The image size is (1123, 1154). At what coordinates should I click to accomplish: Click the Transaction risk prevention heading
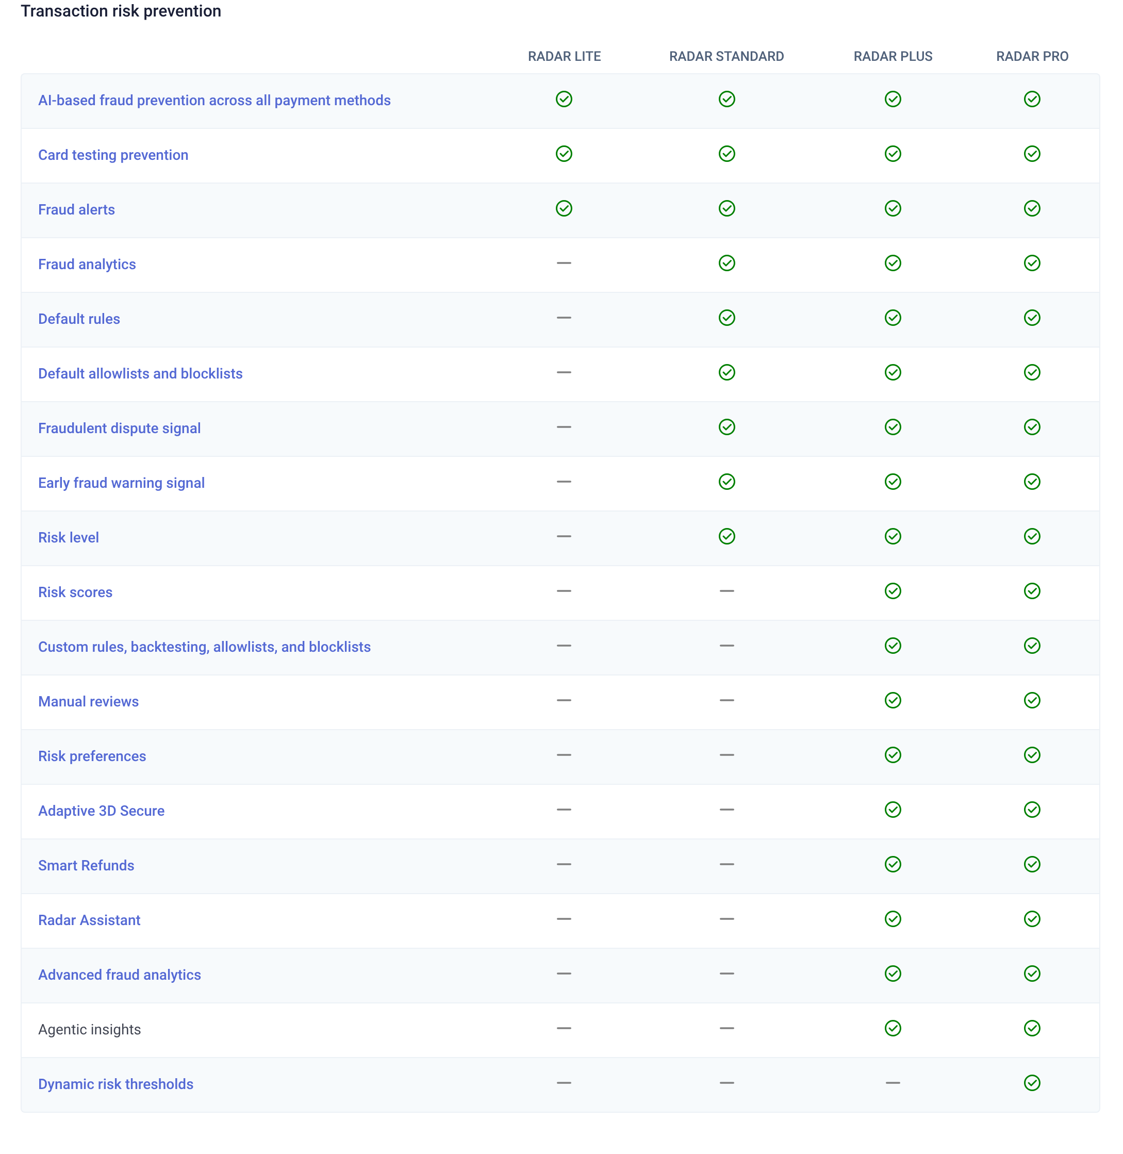121,11
